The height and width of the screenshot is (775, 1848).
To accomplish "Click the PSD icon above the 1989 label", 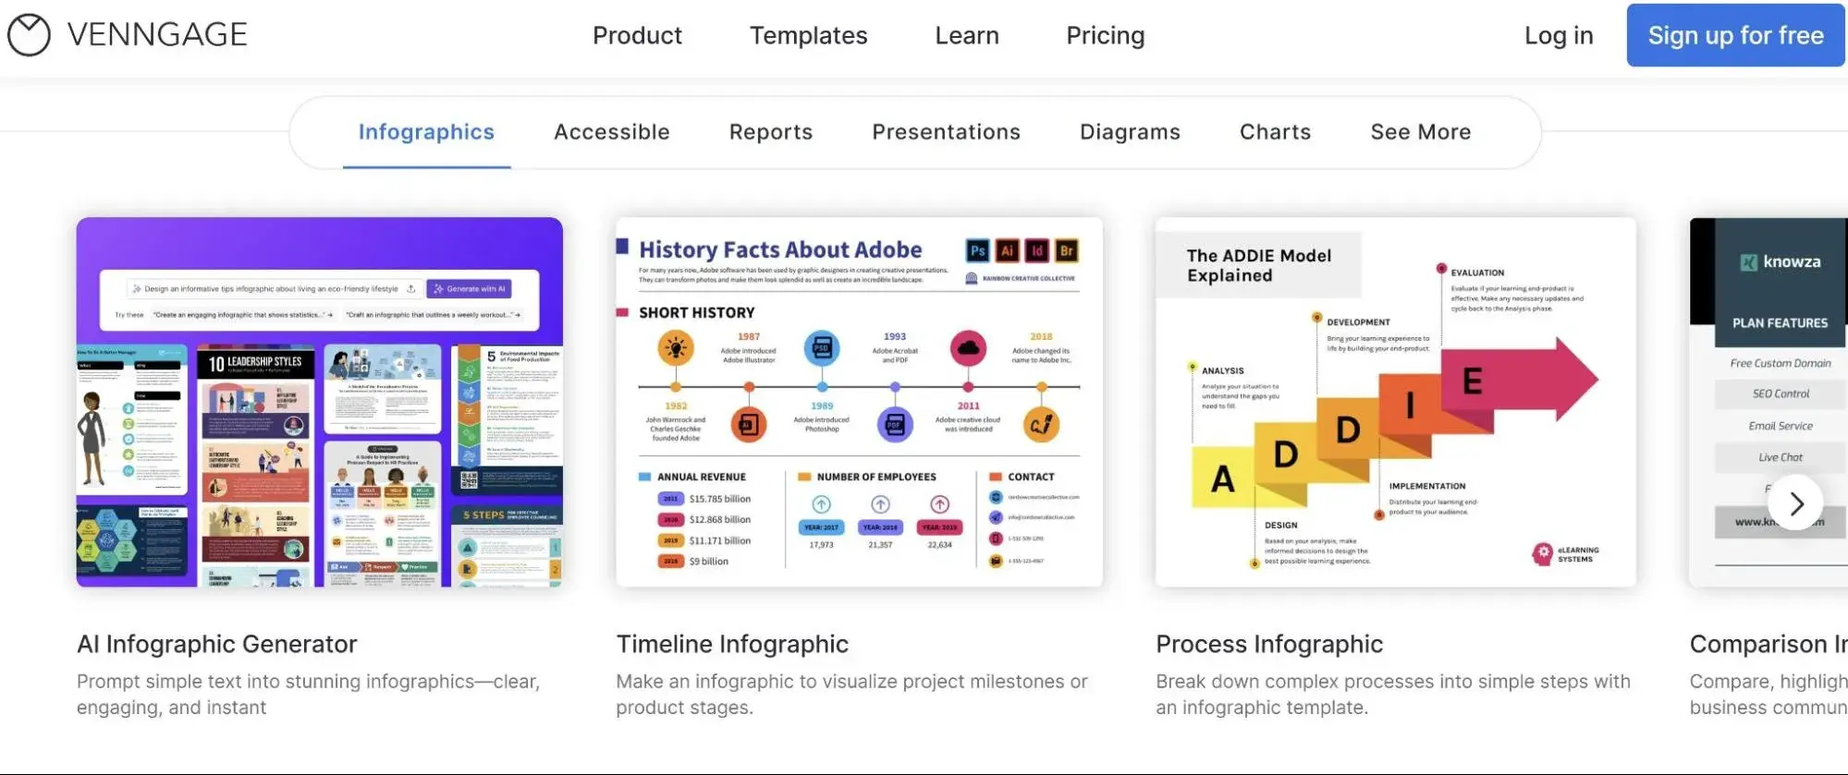I will [x=822, y=348].
